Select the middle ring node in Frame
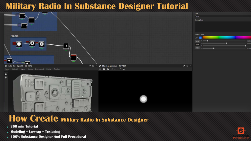Screen dimensions: 251x141 [x=32, y=43]
